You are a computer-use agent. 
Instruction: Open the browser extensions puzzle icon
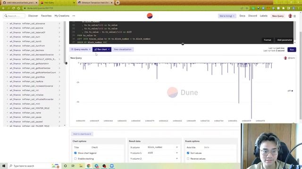coord(283,8)
